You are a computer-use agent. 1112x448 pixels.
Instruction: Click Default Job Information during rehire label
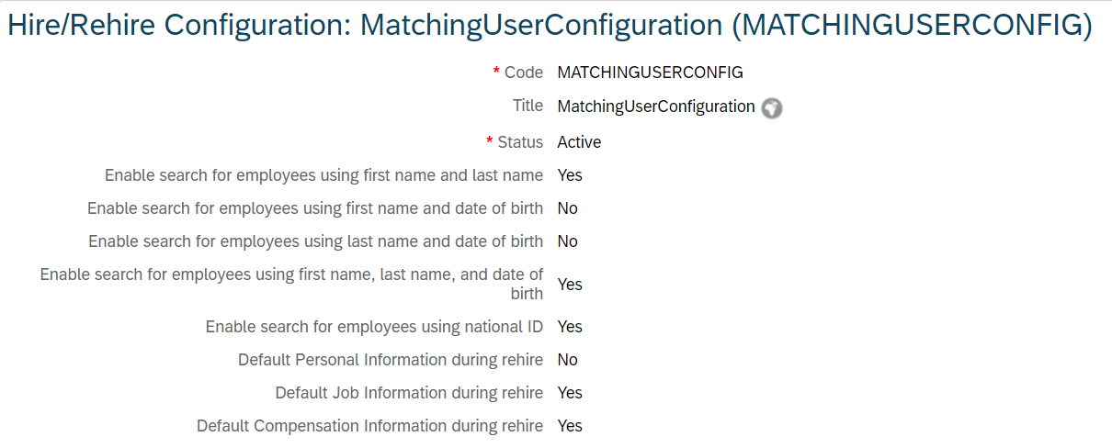point(409,393)
